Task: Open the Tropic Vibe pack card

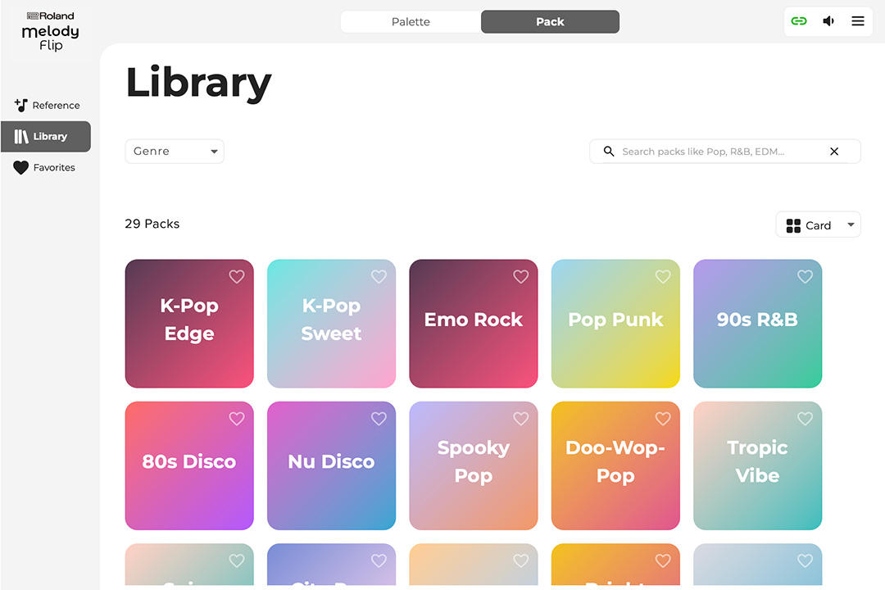Action: 757,465
